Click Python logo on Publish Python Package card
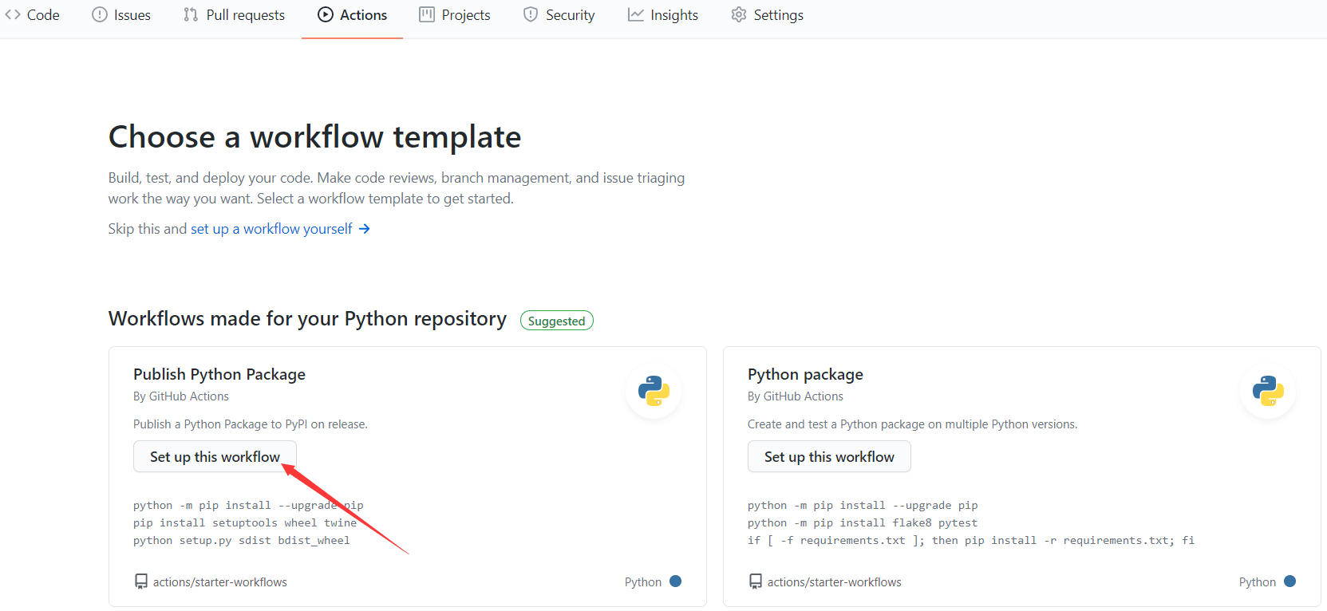Viewport: 1327px width, 611px height. coord(654,391)
